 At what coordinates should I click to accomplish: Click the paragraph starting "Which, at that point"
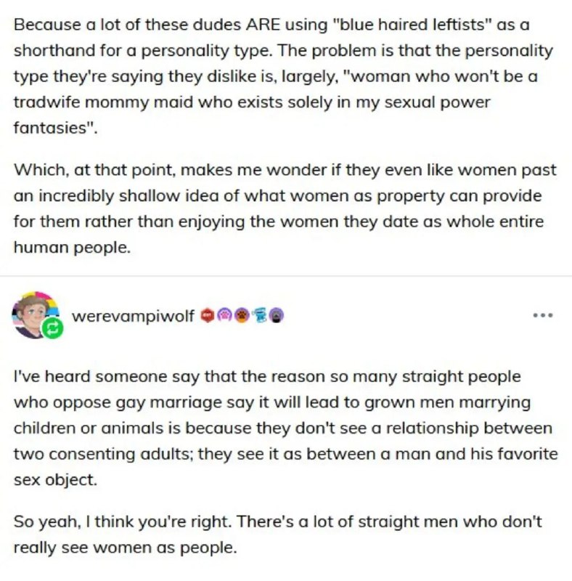(x=285, y=208)
